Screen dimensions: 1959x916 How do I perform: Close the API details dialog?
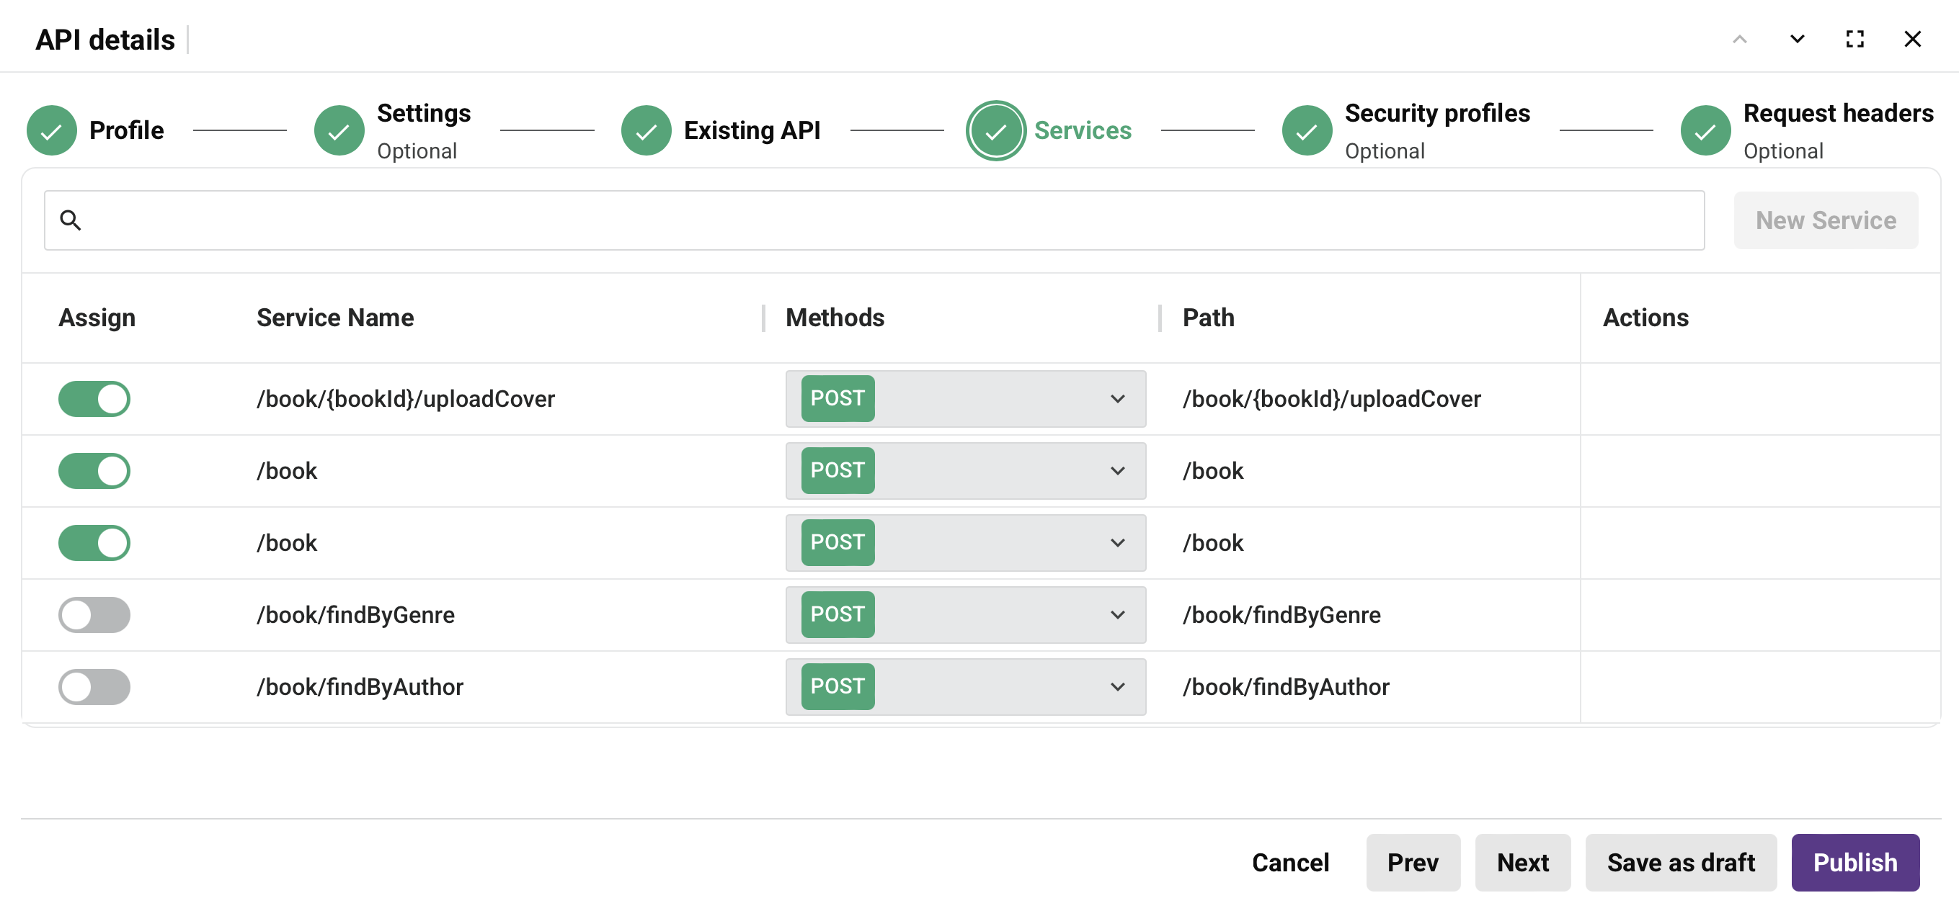pos(1914,39)
